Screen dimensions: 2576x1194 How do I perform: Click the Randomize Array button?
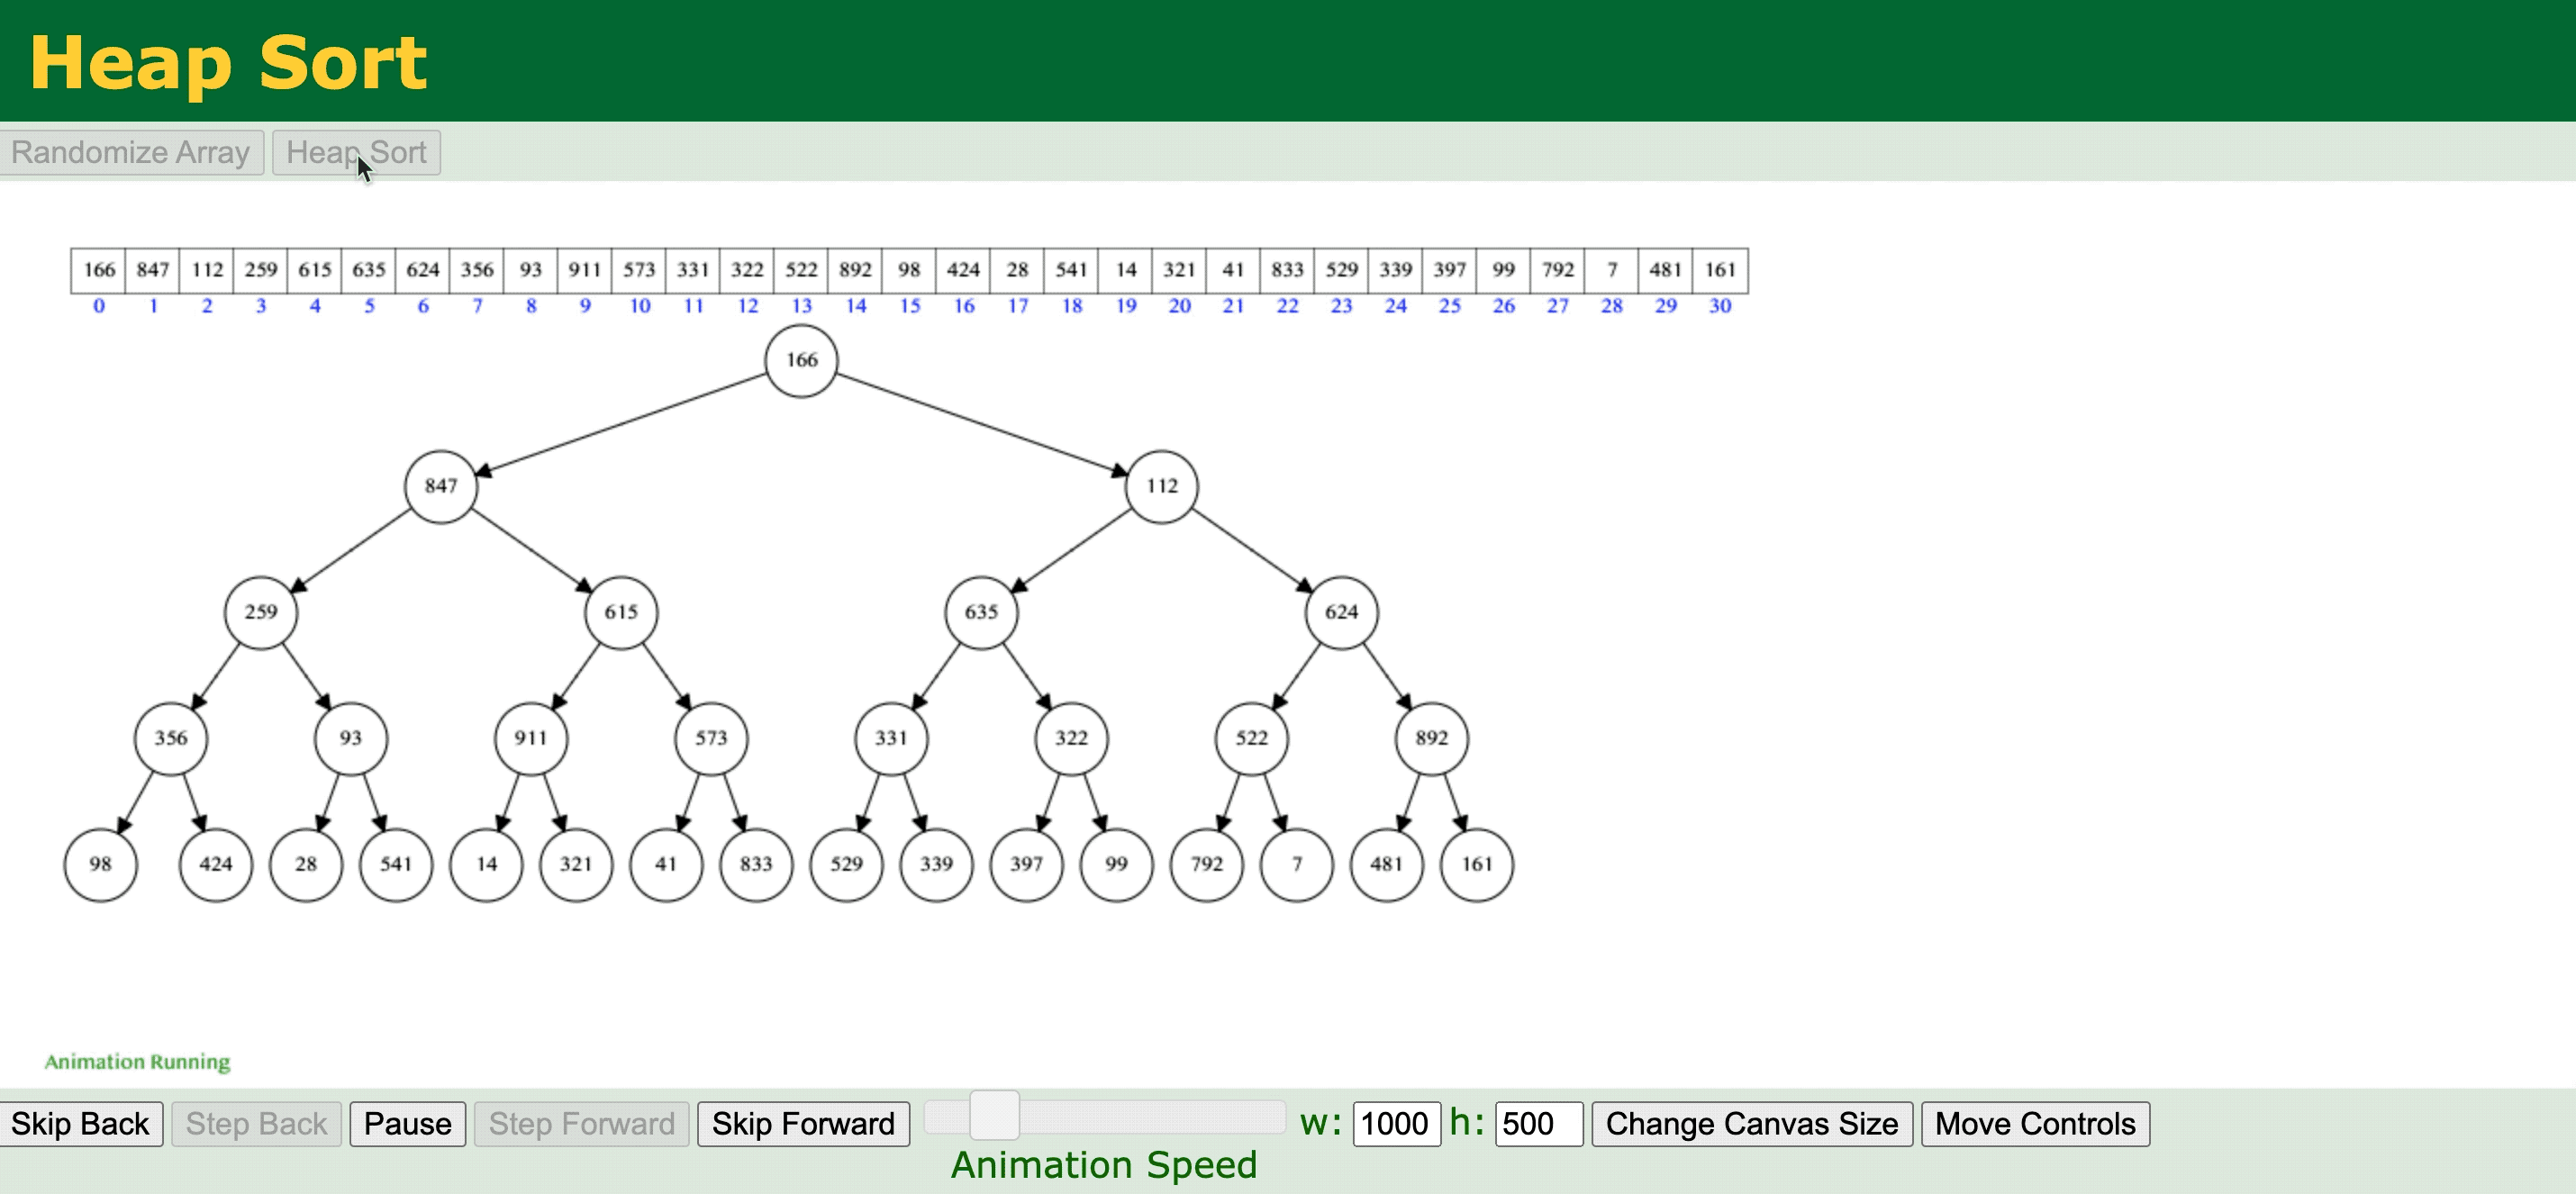(132, 154)
